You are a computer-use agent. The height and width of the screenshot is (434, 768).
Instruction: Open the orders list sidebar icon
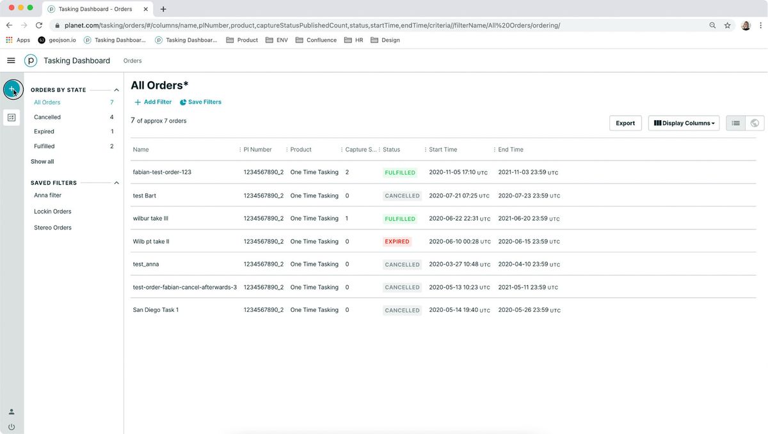click(12, 118)
